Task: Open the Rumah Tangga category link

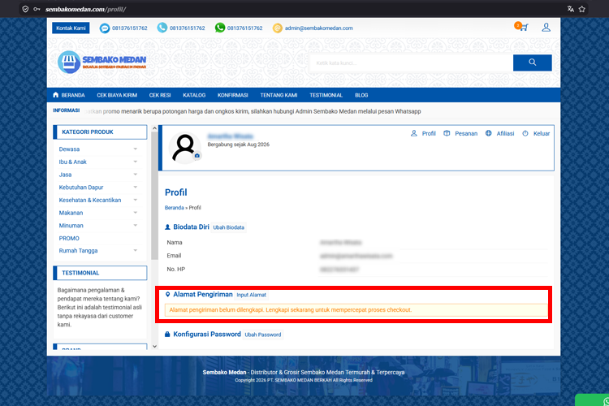Action: [78, 251]
